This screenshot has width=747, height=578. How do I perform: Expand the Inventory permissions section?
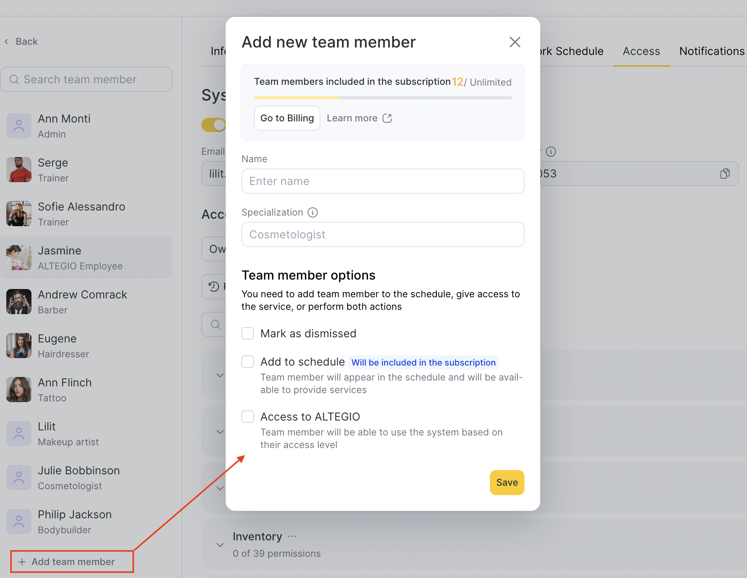click(220, 545)
